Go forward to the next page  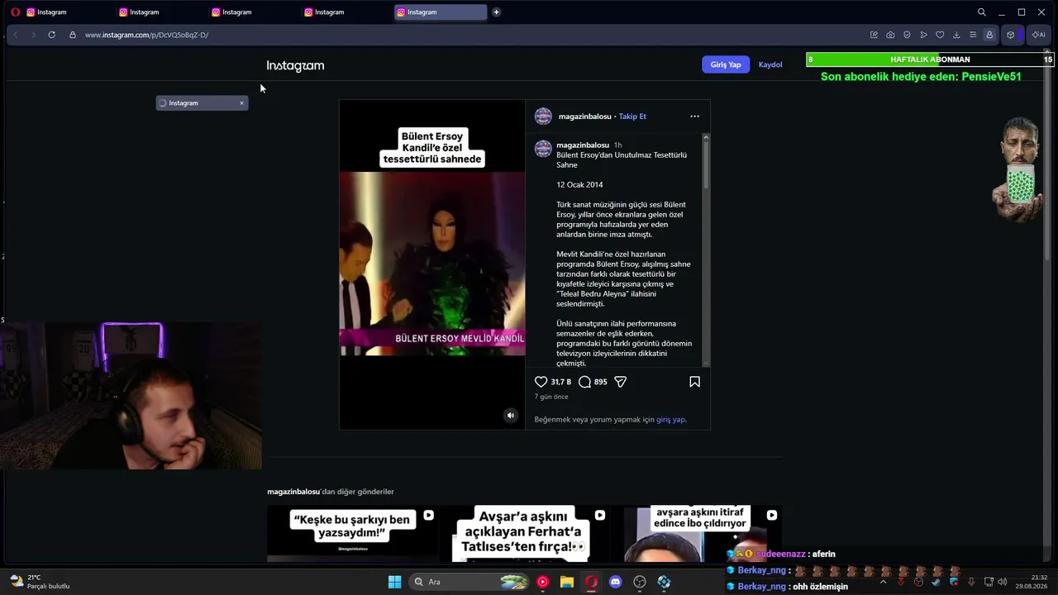pyautogui.click(x=33, y=35)
